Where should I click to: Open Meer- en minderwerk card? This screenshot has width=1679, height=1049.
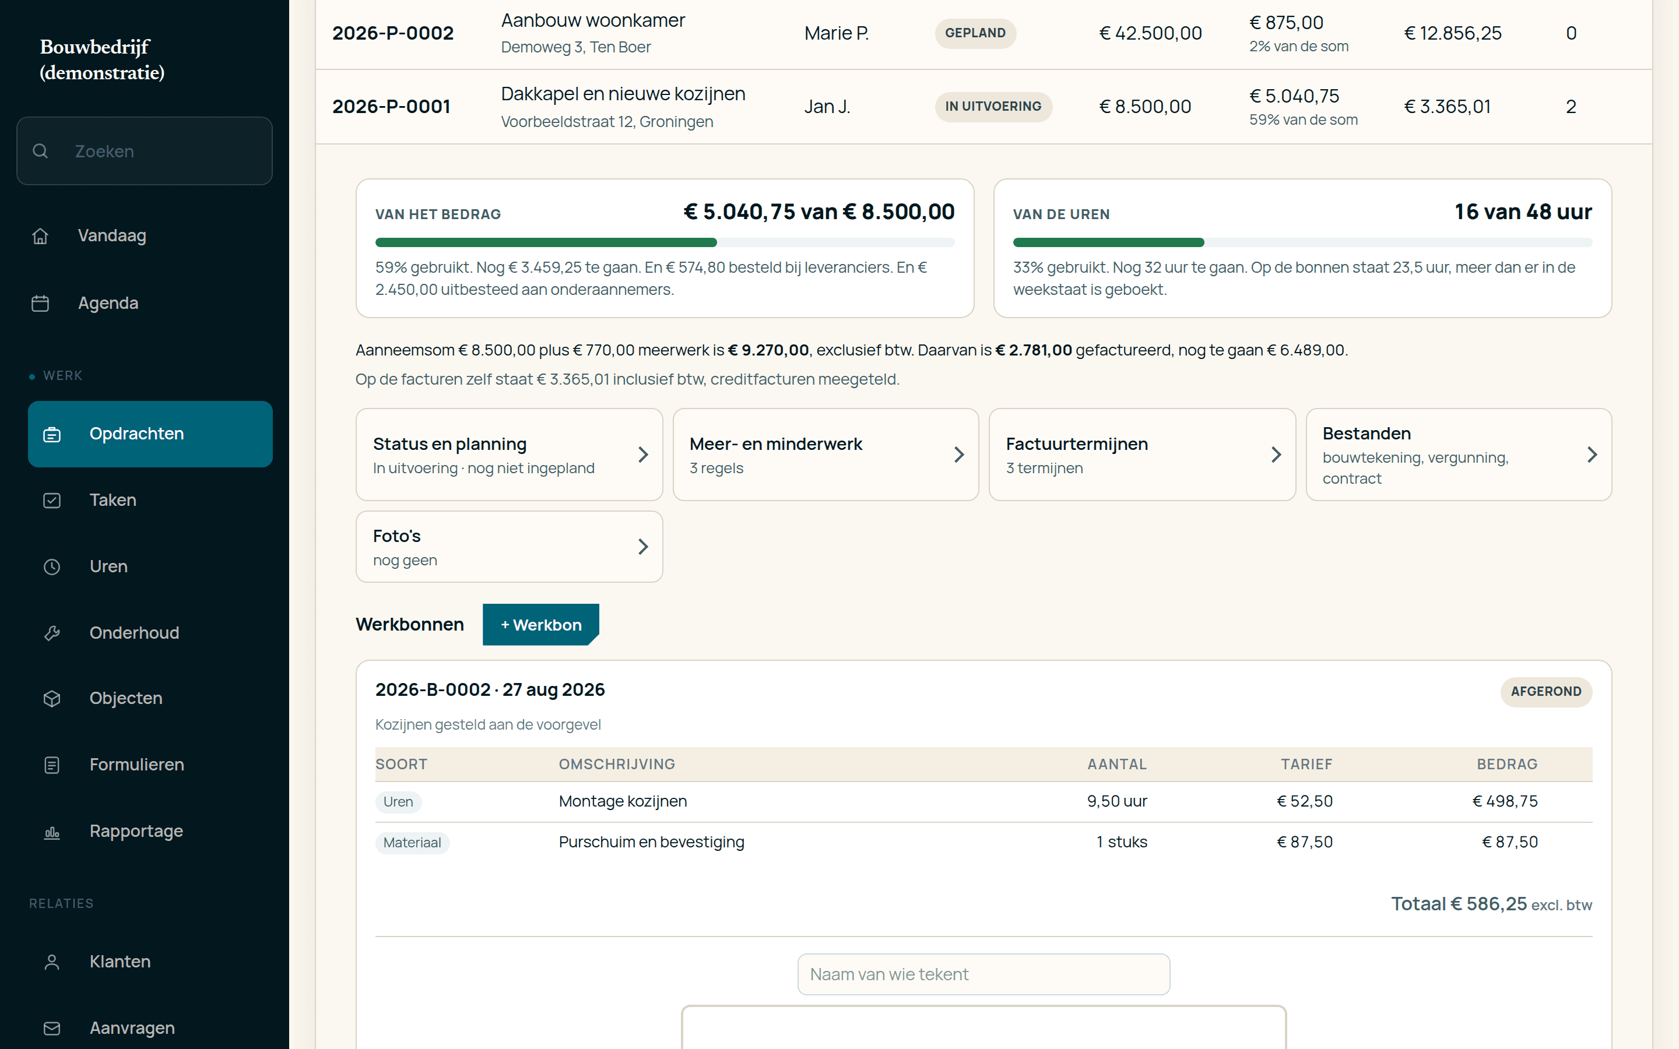point(826,455)
